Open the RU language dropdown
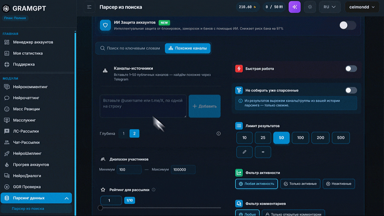This screenshot has height=216, width=384. [x=330, y=7]
